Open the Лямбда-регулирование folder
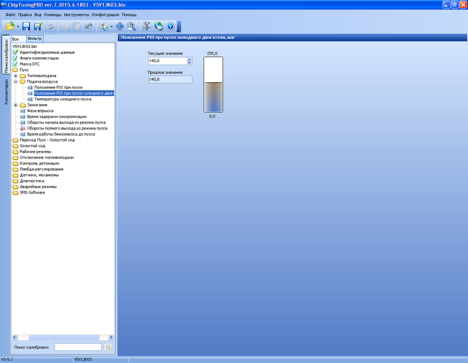The width and height of the screenshot is (468, 363). pos(42,169)
